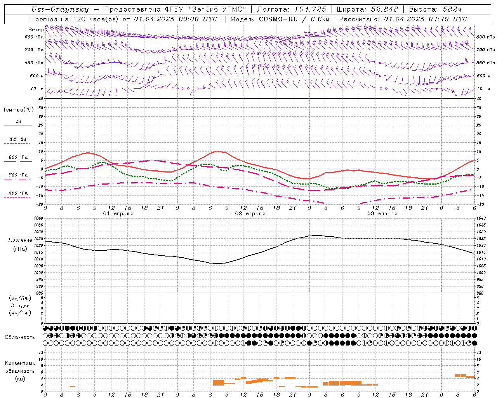Click the 2м temperature legend label
Image resolution: width=497 pixels, height=398 pixels.
point(18,121)
